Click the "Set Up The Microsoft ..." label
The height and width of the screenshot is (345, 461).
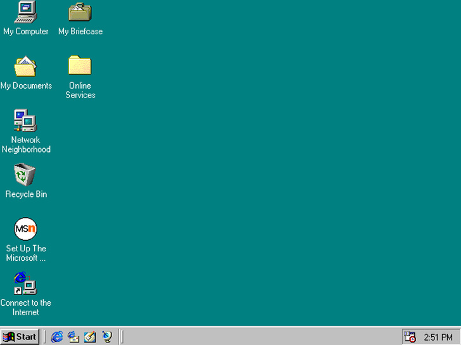pyautogui.click(x=26, y=253)
